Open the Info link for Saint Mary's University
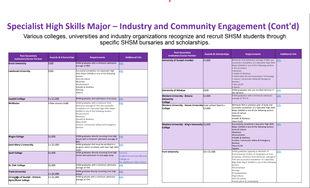 (x=121, y=145)
